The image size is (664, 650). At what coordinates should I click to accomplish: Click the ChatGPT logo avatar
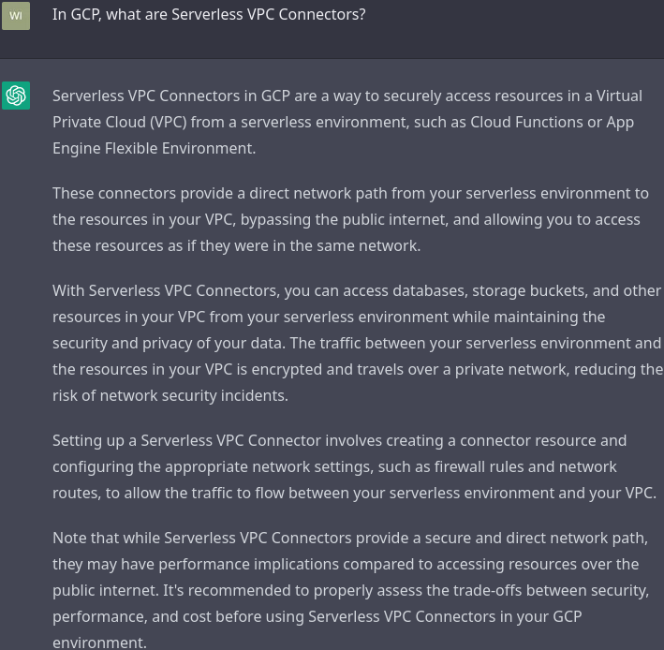pyautogui.click(x=16, y=96)
